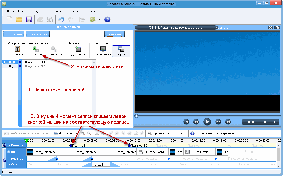The width and height of the screenshot is (283, 176).
Task: Open the Сервис menu
Action: 76,11
